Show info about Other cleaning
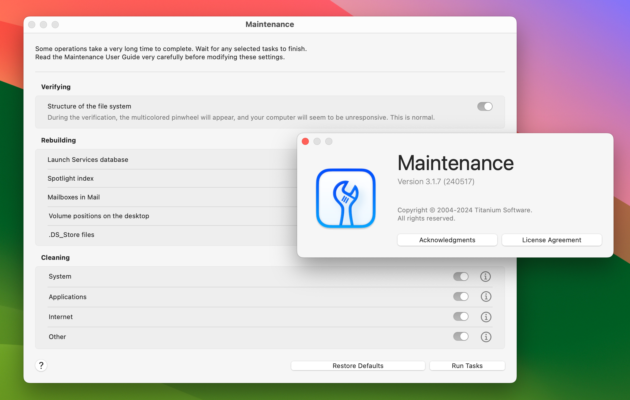This screenshot has height=400, width=630. 486,337
